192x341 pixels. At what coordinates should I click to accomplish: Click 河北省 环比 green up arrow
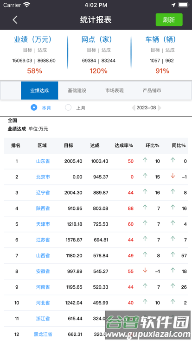145,302
